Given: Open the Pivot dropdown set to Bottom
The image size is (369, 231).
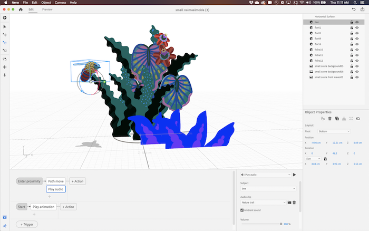Looking at the screenshot, I should 334,131.
